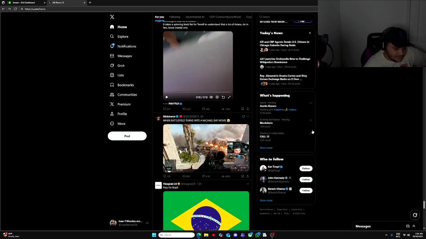
Task: Compose new message in Messages drawer
Action: [x=408, y=226]
